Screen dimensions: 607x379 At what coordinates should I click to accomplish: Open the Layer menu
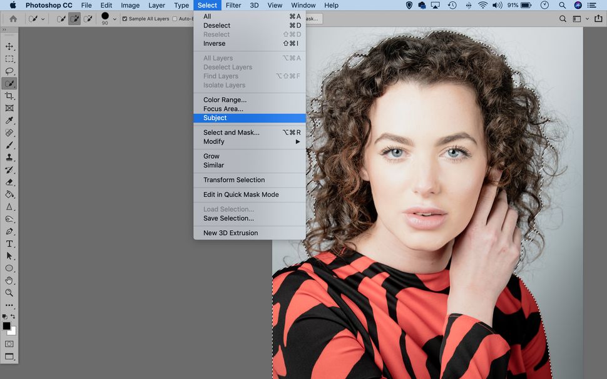[157, 6]
